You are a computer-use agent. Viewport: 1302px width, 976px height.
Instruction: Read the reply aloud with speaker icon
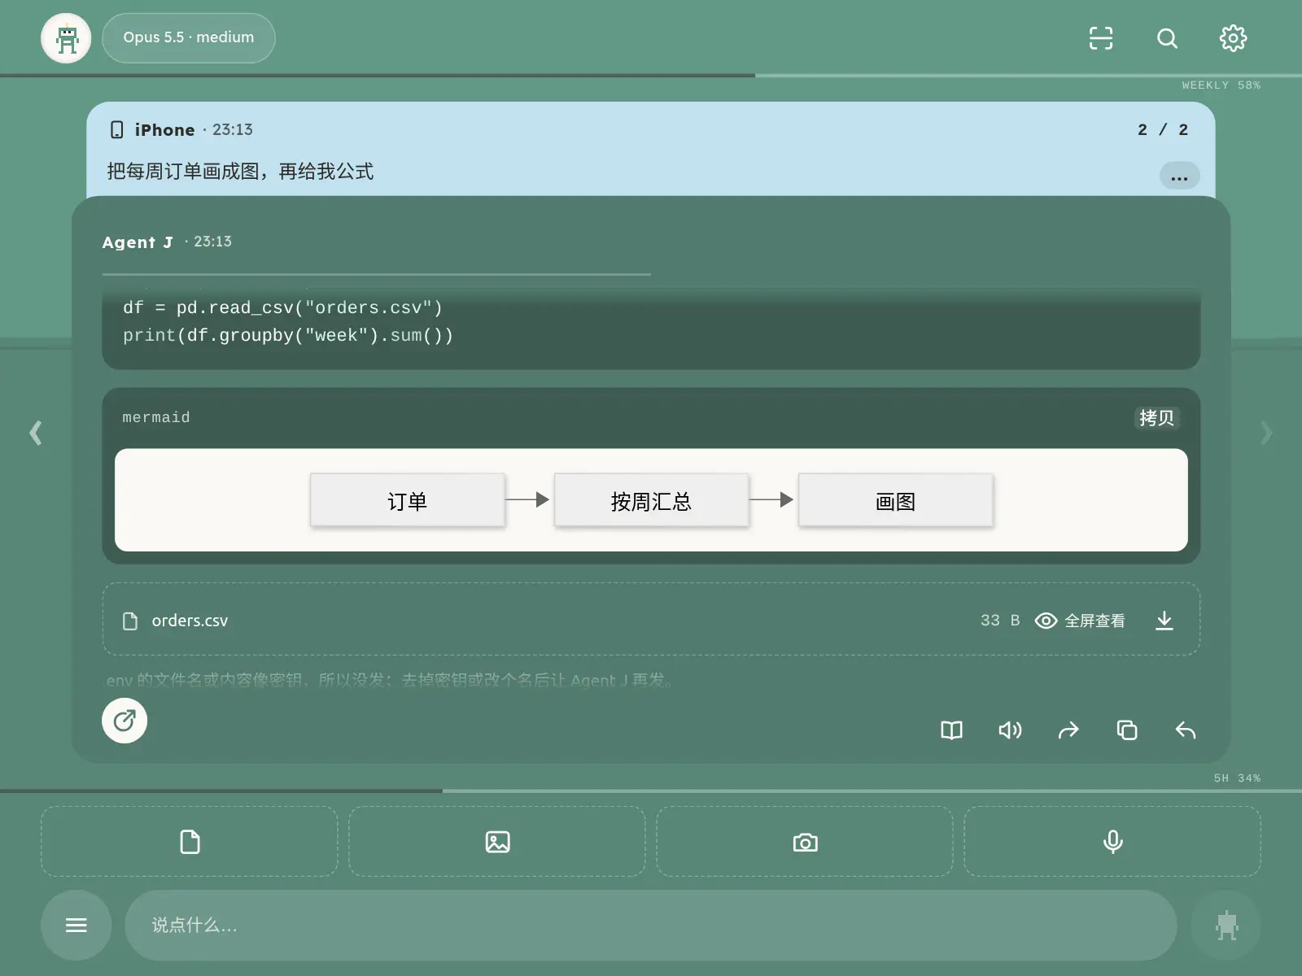[x=1010, y=730]
